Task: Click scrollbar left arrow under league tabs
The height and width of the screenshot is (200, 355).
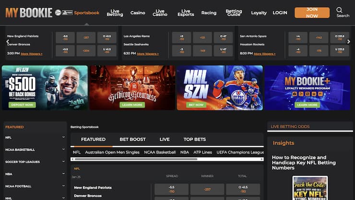Action: 72,159
